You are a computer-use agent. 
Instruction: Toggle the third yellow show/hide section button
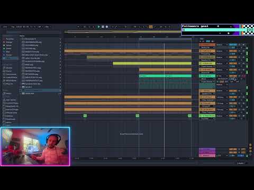[x=250, y=151]
